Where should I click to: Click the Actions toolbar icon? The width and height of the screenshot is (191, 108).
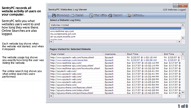click(x=129, y=15)
